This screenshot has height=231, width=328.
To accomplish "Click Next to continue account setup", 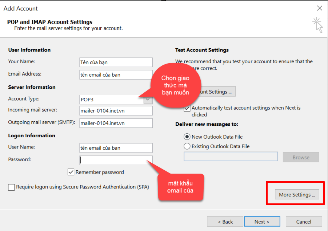I will tap(262, 222).
